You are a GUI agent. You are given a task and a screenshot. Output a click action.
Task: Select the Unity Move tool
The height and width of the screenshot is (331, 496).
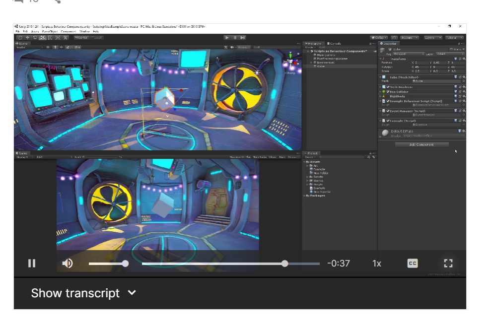pyautogui.click(x=27, y=38)
